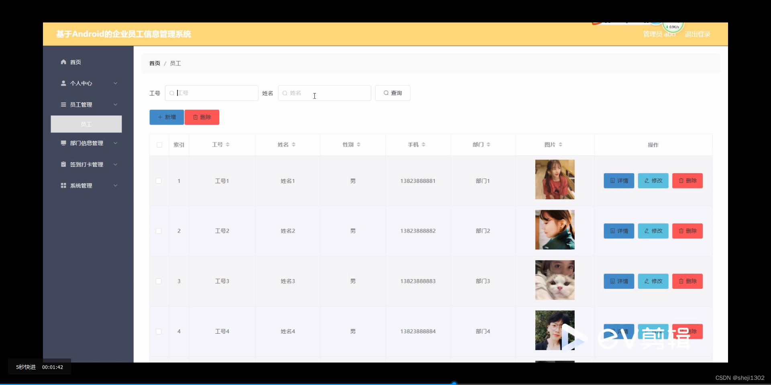
Task: Click 首页 in the breadcrumb
Action: [154, 63]
